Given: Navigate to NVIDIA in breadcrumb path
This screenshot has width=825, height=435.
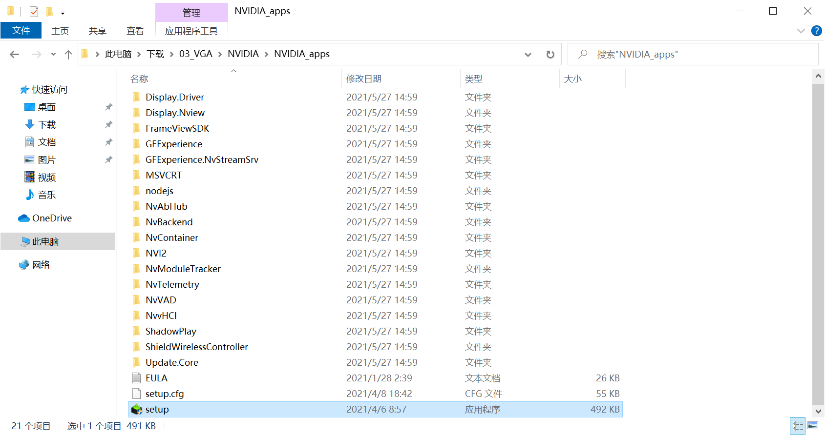Looking at the screenshot, I should coord(243,54).
